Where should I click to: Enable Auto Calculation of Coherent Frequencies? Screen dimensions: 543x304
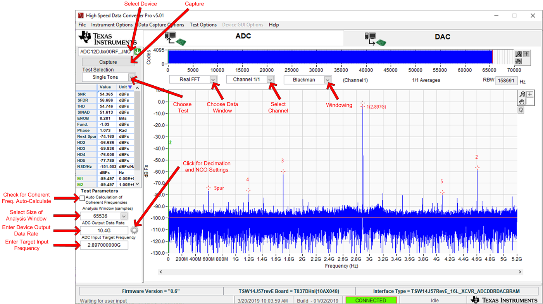(82, 198)
